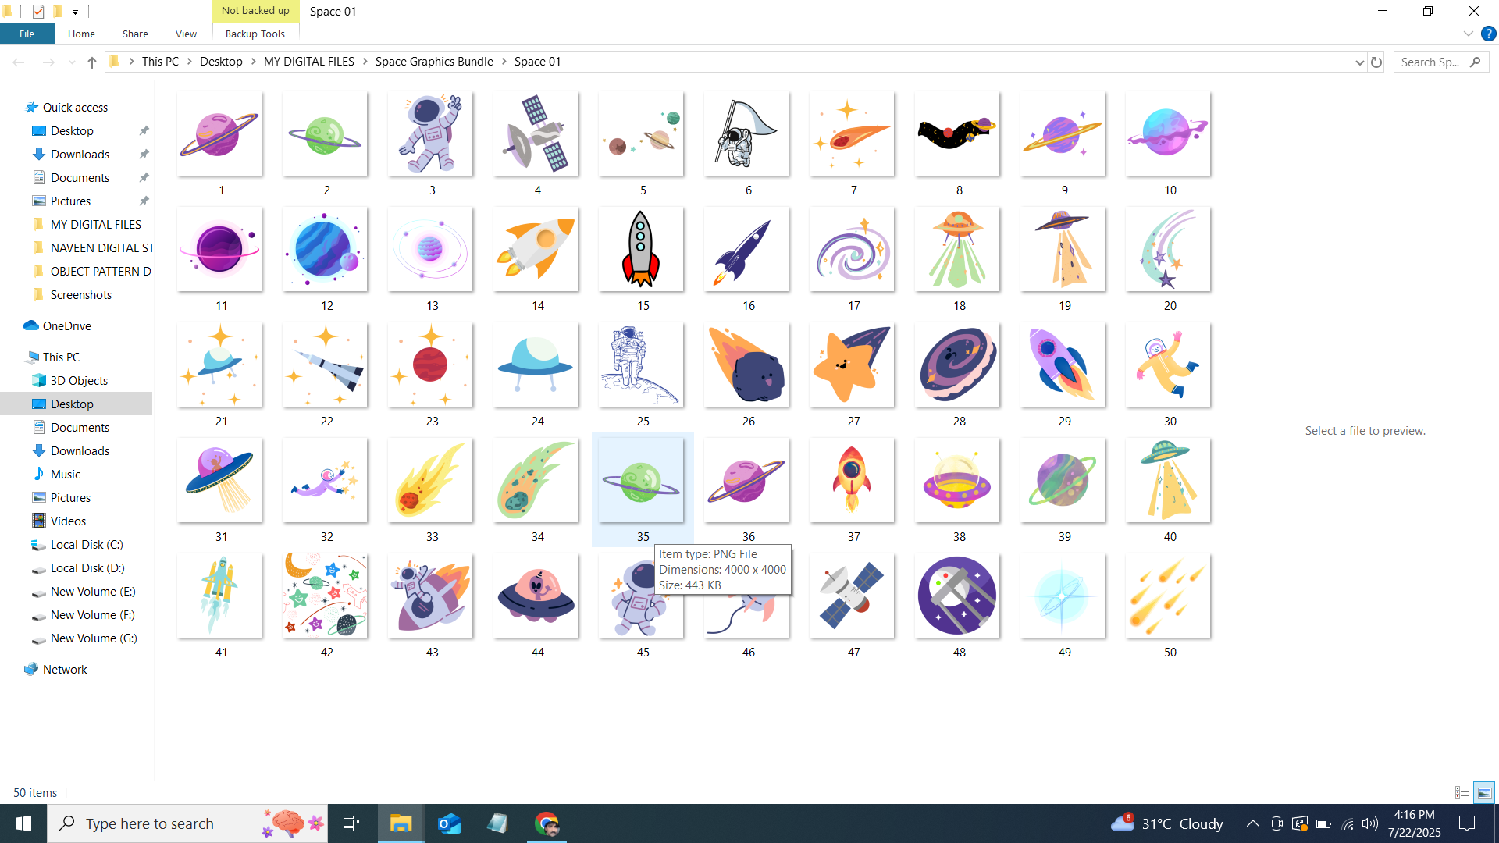Select the red rocket thumbnail 15
This screenshot has height=843, width=1499.
pos(641,250)
